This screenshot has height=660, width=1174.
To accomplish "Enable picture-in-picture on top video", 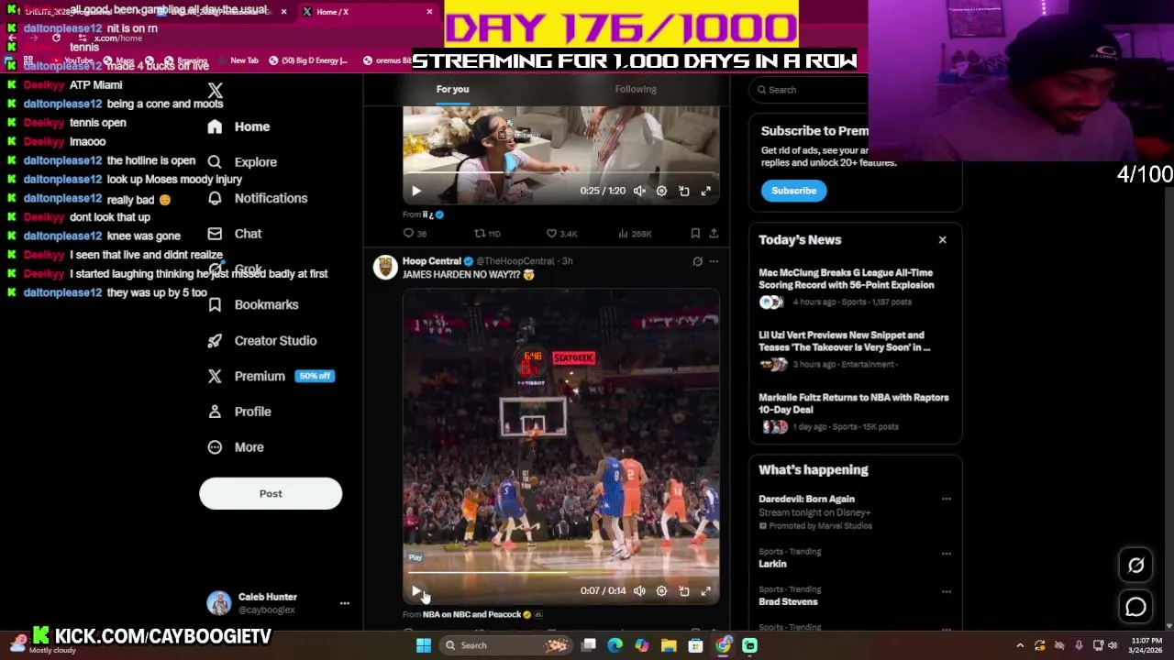I will [683, 191].
